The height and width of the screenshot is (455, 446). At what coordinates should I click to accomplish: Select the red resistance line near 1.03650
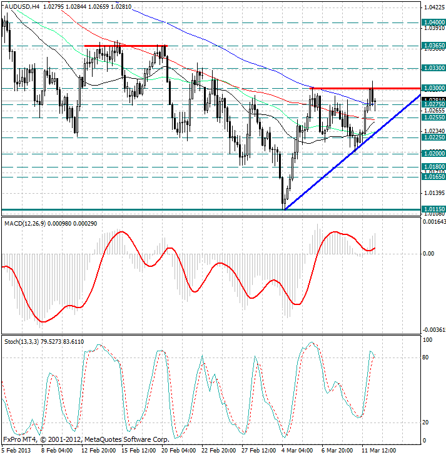pyautogui.click(x=126, y=46)
